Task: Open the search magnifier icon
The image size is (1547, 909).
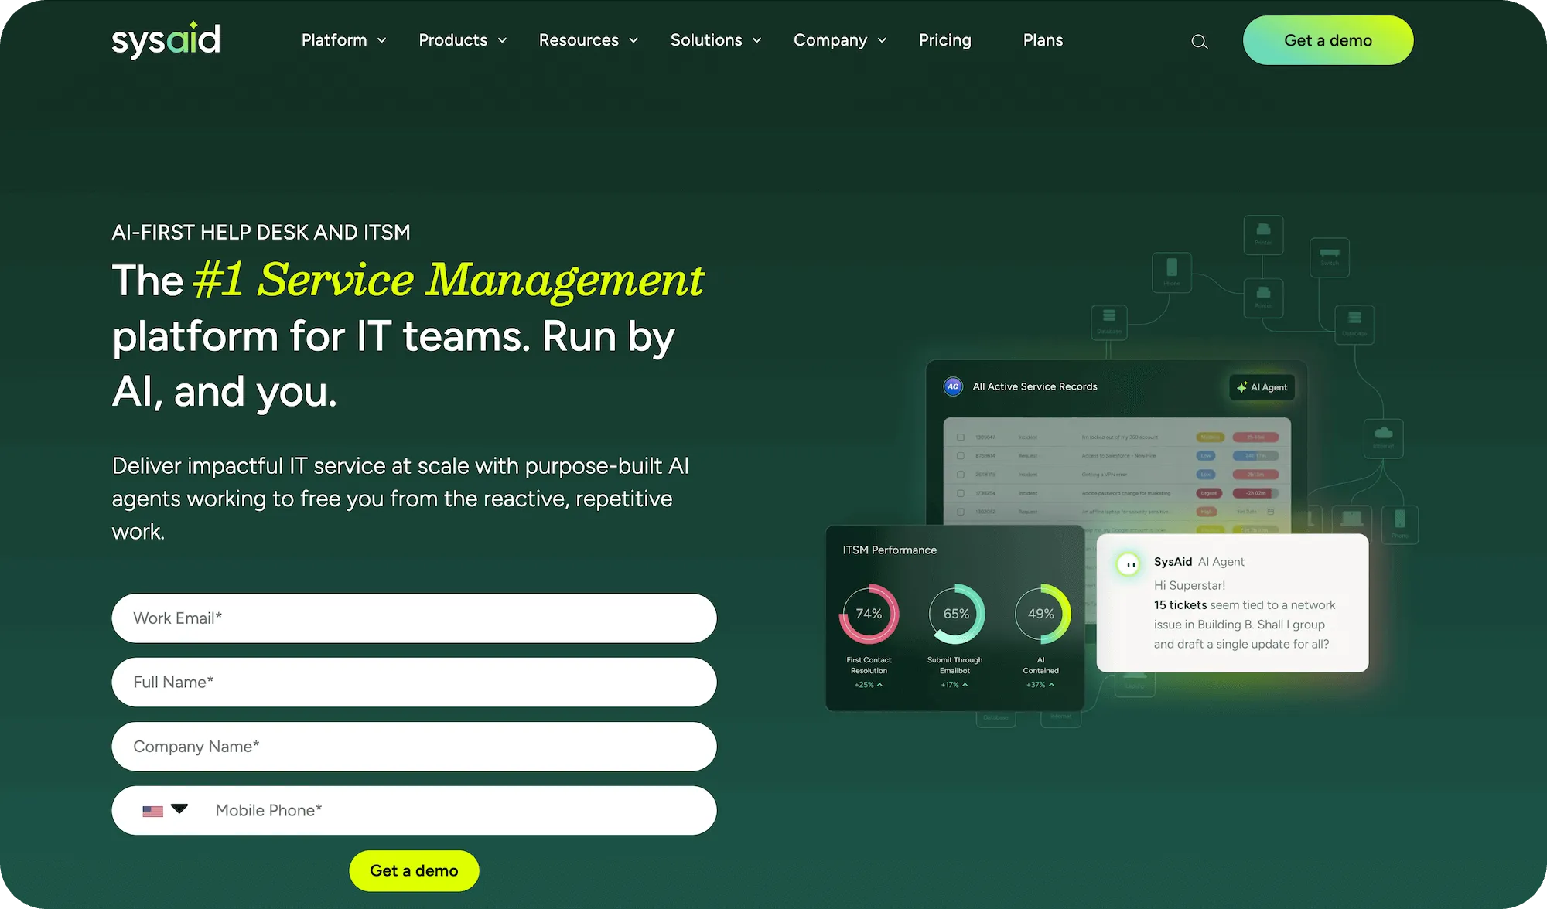Action: (1199, 41)
